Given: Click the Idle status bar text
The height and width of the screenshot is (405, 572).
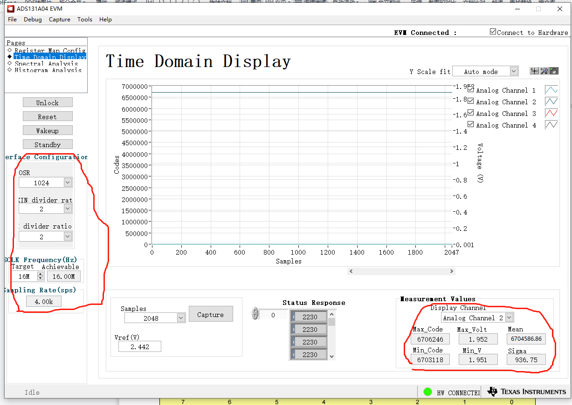Looking at the screenshot, I should 32,392.
